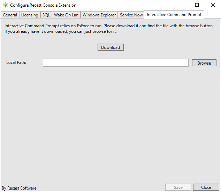Click the Recast app icon in title bar

coord(6,5)
